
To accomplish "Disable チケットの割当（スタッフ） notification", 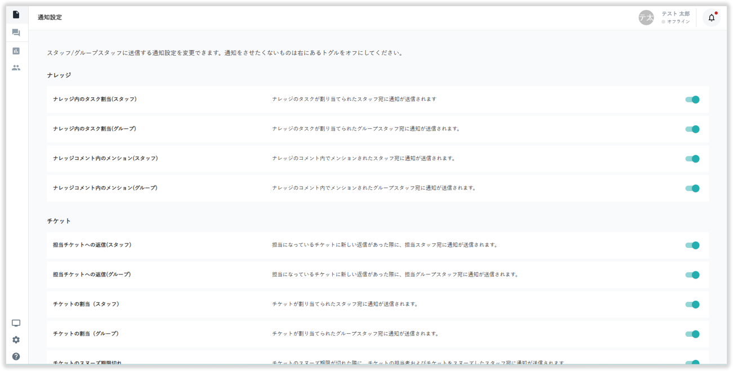I will [x=692, y=305].
